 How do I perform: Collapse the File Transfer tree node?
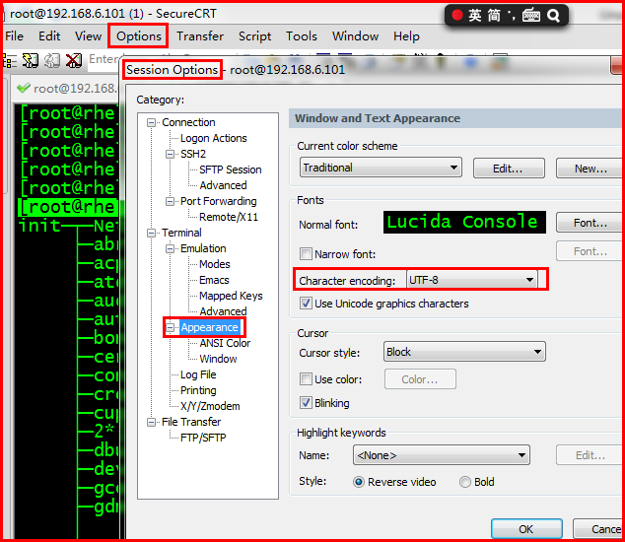[x=151, y=422]
